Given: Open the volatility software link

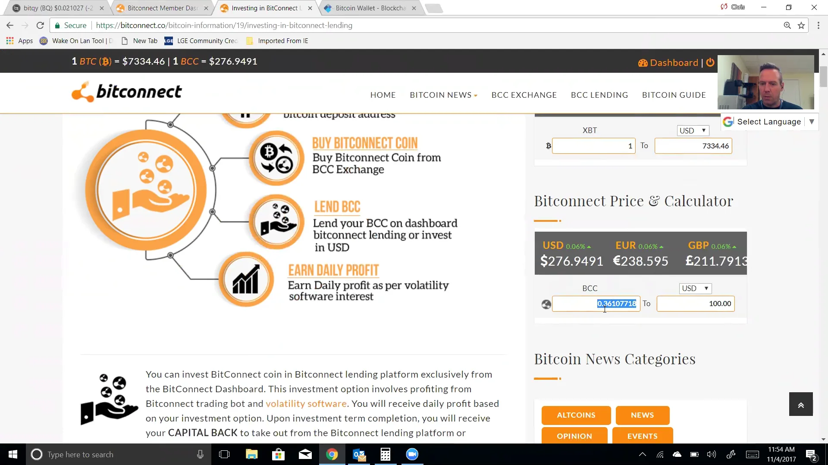Looking at the screenshot, I should pyautogui.click(x=306, y=403).
